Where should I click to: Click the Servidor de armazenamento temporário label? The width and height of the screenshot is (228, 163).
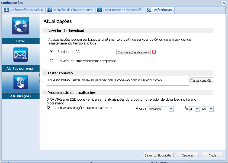pyautogui.click(x=87, y=61)
